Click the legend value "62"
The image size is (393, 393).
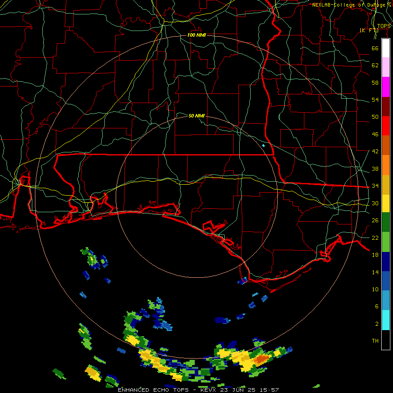[375, 65]
